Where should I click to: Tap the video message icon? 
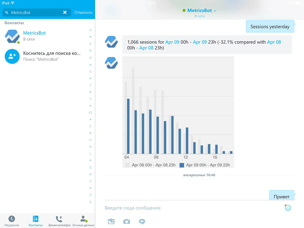142,222
